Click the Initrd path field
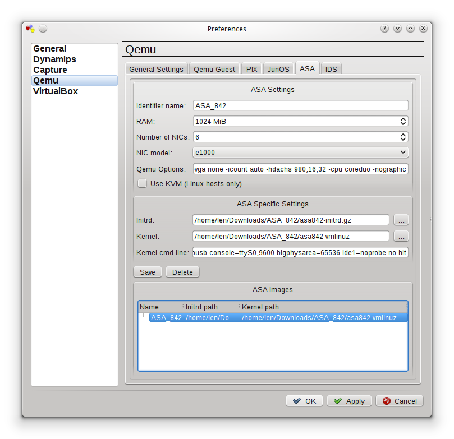 291,220
